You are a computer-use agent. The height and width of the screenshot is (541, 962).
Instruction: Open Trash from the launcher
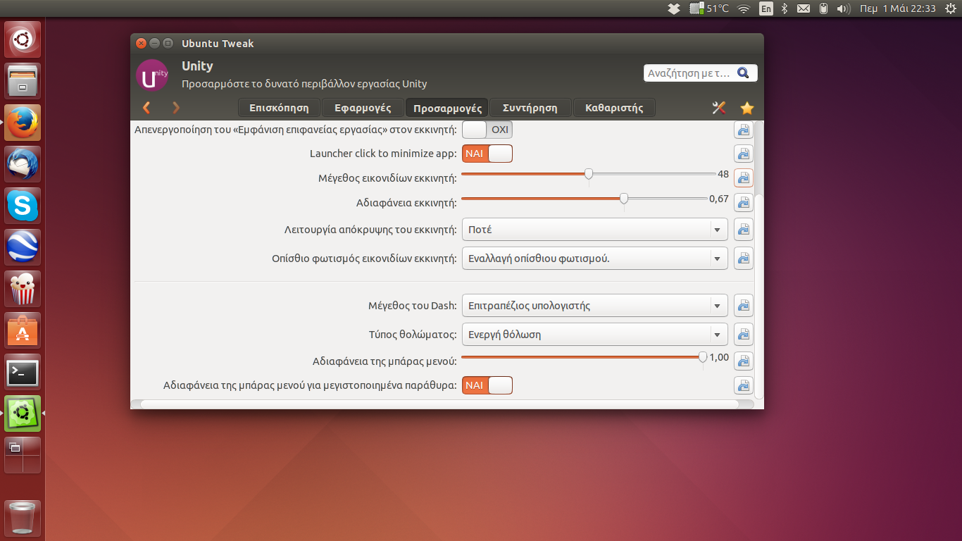point(23,518)
